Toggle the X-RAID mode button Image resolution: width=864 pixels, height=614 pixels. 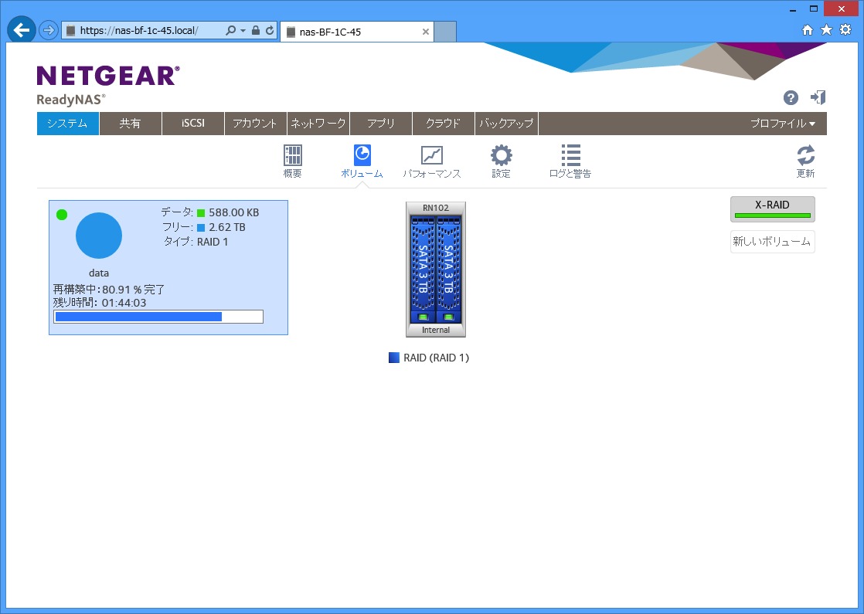(x=772, y=209)
